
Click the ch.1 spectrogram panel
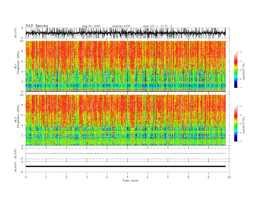[125, 66]
